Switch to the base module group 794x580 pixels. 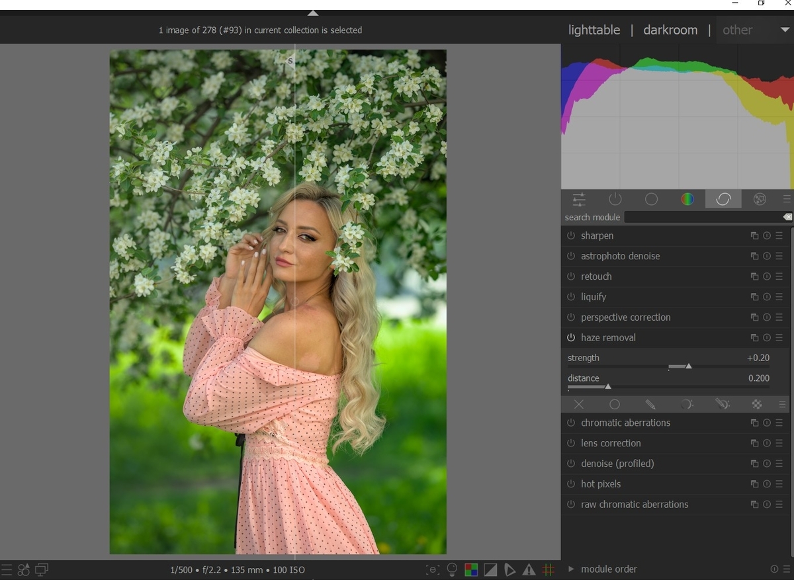651,199
